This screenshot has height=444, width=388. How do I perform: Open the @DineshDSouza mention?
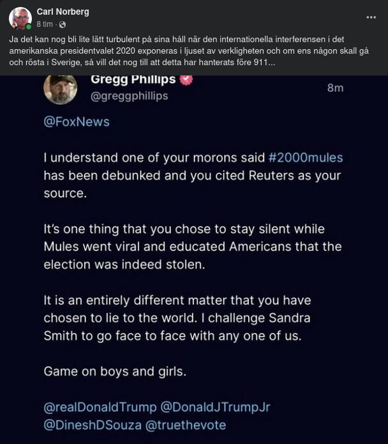pos(91,424)
